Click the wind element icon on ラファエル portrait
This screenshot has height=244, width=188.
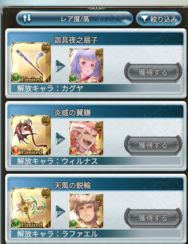click(x=73, y=224)
